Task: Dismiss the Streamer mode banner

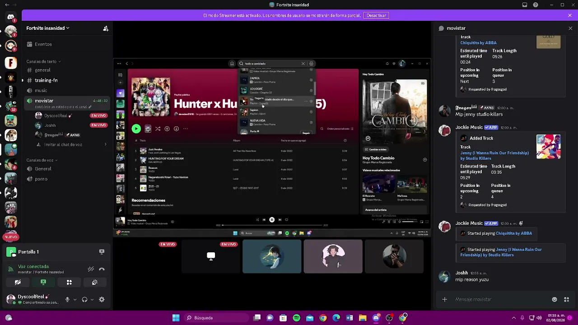Action: pos(570,15)
